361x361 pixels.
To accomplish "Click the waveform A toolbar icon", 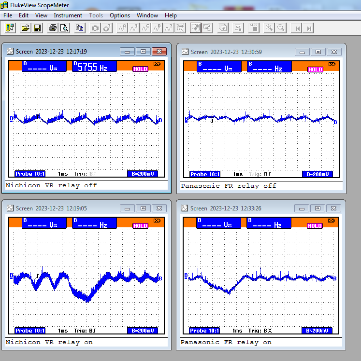I will [122, 28].
